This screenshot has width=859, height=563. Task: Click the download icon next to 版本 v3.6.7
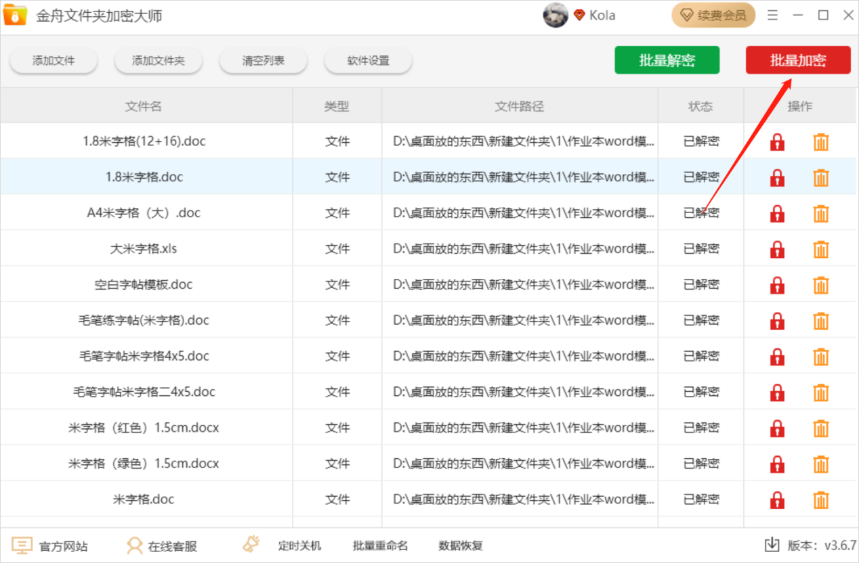(x=773, y=545)
